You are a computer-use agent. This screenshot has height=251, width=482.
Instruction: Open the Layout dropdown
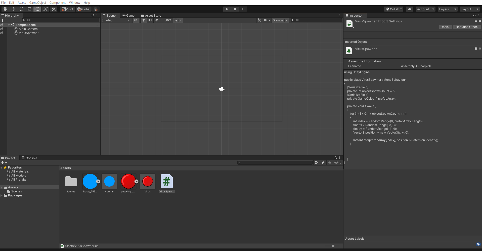[x=470, y=9]
